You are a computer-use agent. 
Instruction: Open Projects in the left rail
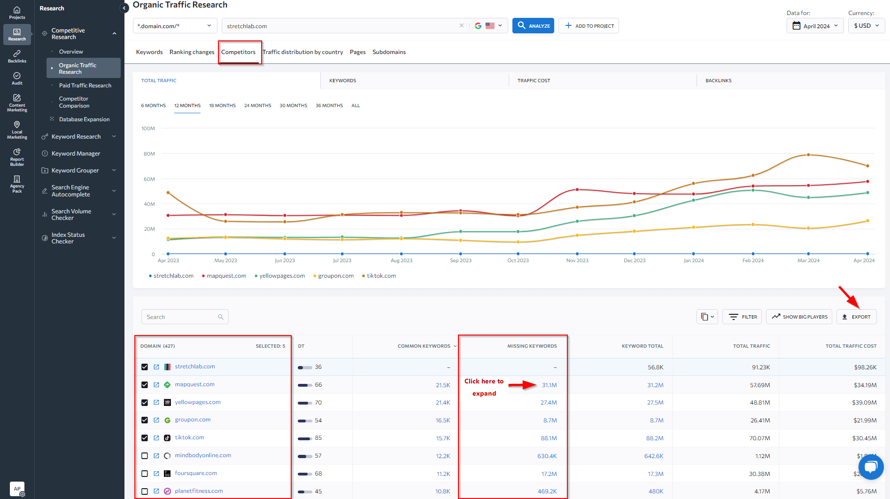(x=17, y=13)
